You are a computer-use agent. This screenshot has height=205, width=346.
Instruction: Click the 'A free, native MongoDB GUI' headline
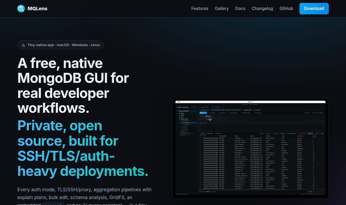[73, 86]
